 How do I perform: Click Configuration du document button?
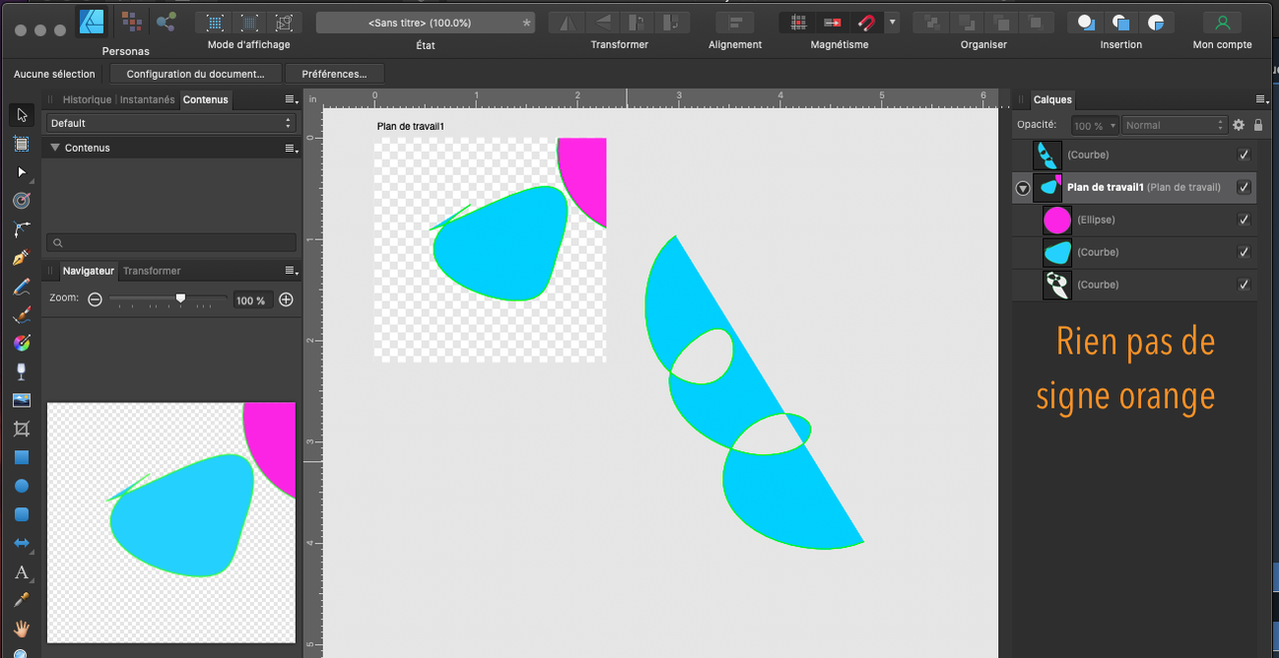[x=196, y=74]
